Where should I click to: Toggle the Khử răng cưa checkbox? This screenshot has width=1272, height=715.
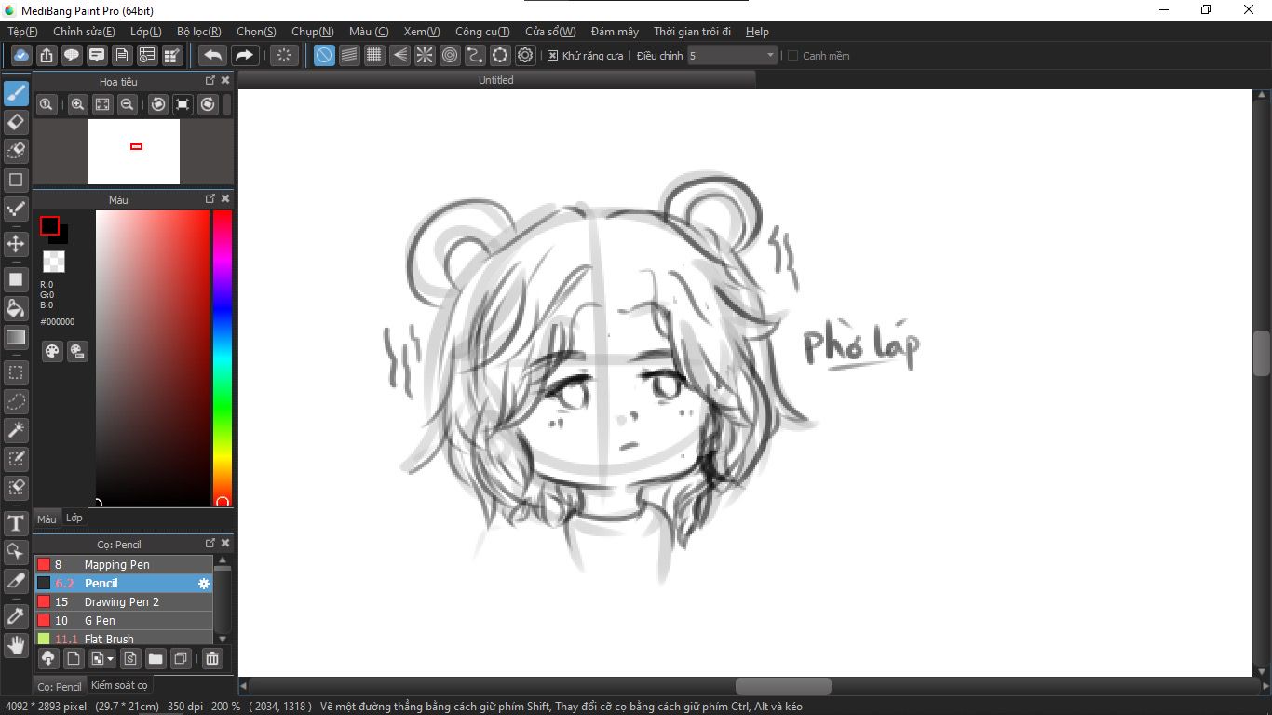tap(552, 56)
